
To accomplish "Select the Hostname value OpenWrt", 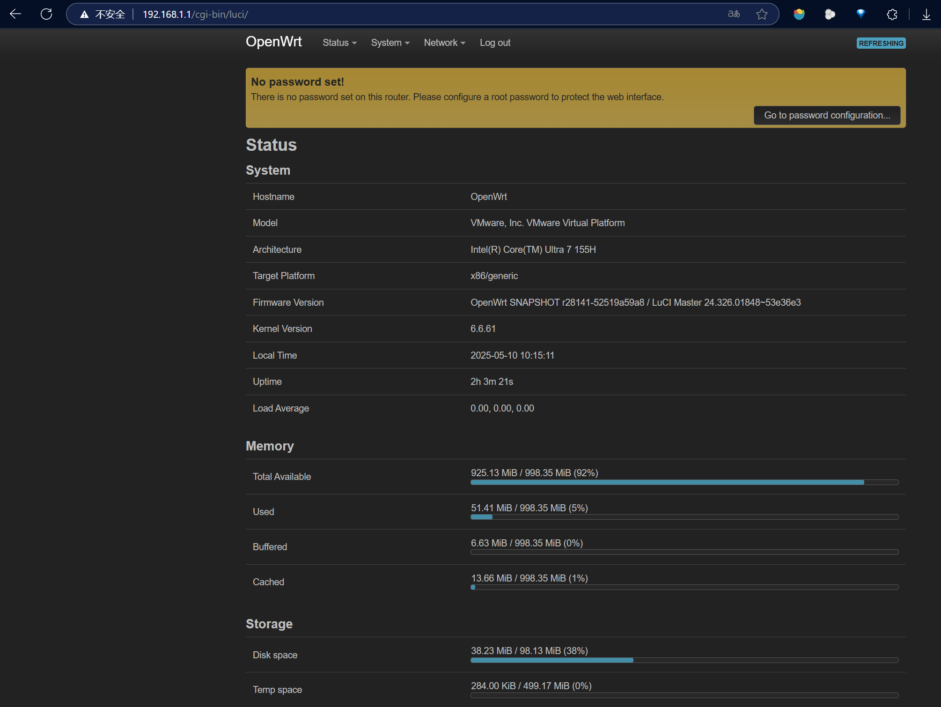I will coord(489,197).
